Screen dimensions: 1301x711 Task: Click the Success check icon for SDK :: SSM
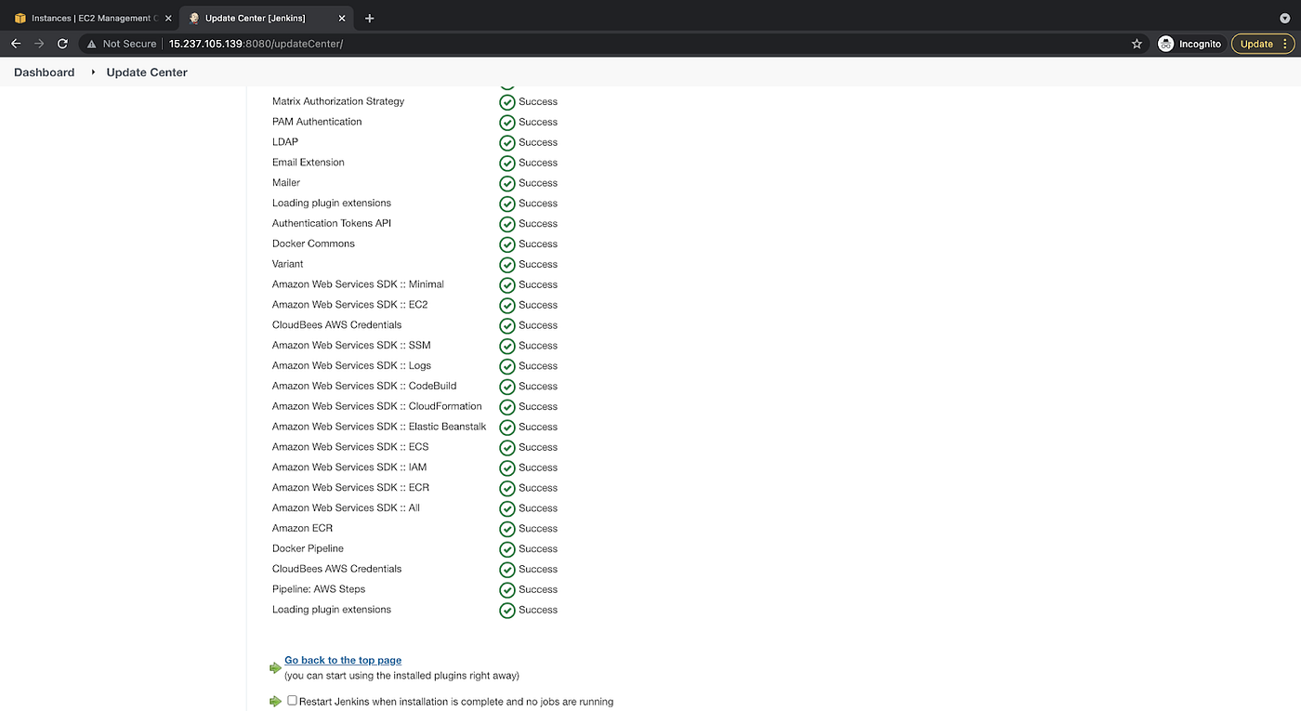[507, 346]
